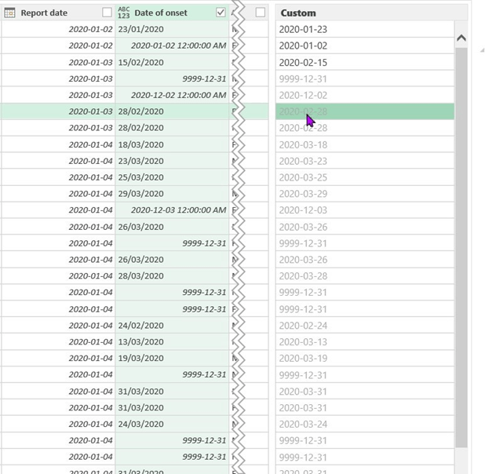Click cell 2020-12-02 12:00:00 AM
The width and height of the screenshot is (485, 474).
tap(172, 95)
